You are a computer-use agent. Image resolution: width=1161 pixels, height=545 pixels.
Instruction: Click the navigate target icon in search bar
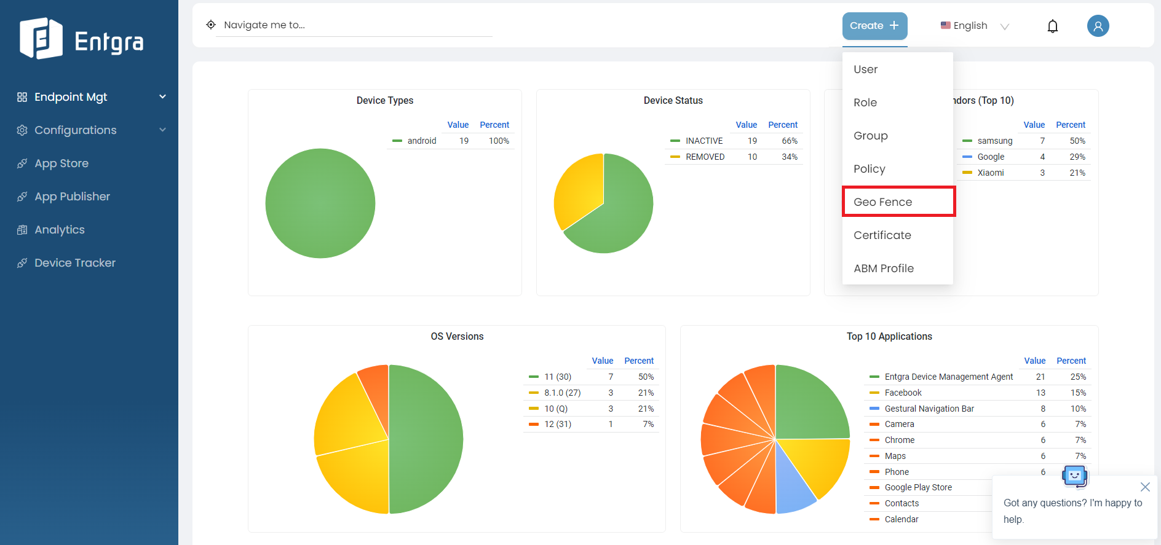tap(211, 25)
